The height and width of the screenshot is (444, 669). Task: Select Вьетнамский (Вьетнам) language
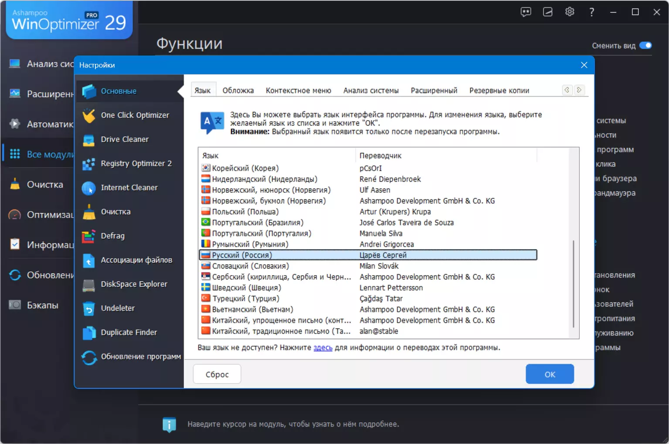click(x=368, y=310)
